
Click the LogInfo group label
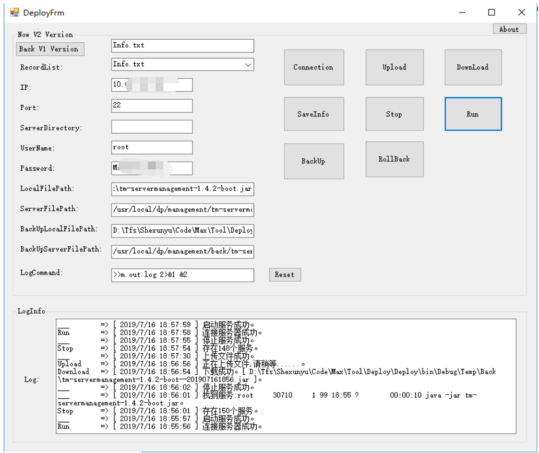pos(31,311)
